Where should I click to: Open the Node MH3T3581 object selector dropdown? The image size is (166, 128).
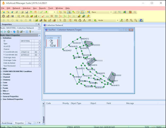tap(39, 28)
